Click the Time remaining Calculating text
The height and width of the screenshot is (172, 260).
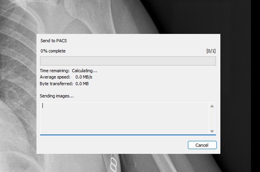[x=69, y=71]
